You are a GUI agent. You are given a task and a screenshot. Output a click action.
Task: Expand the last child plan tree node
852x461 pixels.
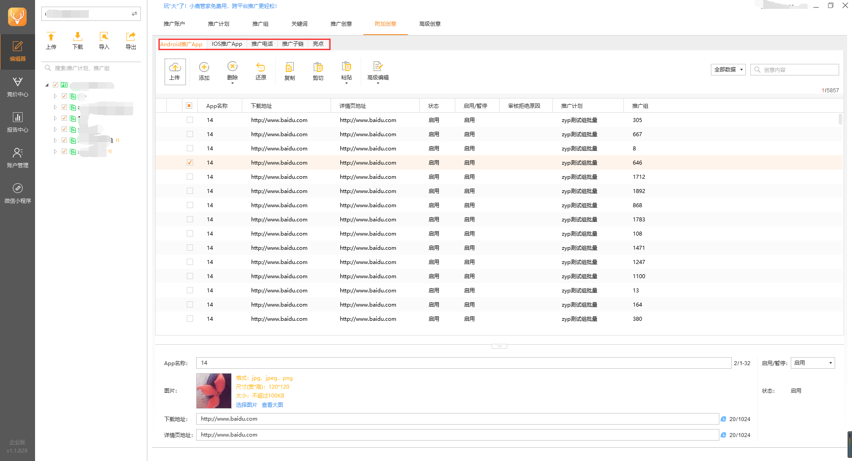pos(55,151)
